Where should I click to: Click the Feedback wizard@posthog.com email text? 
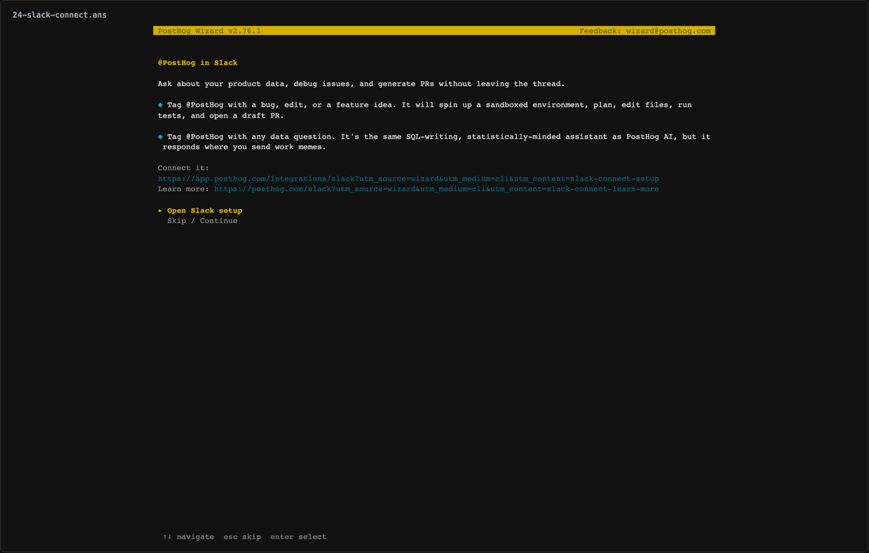(645, 31)
